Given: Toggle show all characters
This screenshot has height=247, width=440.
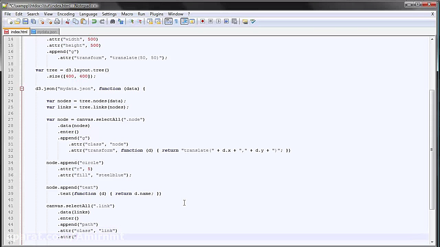Looking at the screenshot, I should (x=176, y=21).
